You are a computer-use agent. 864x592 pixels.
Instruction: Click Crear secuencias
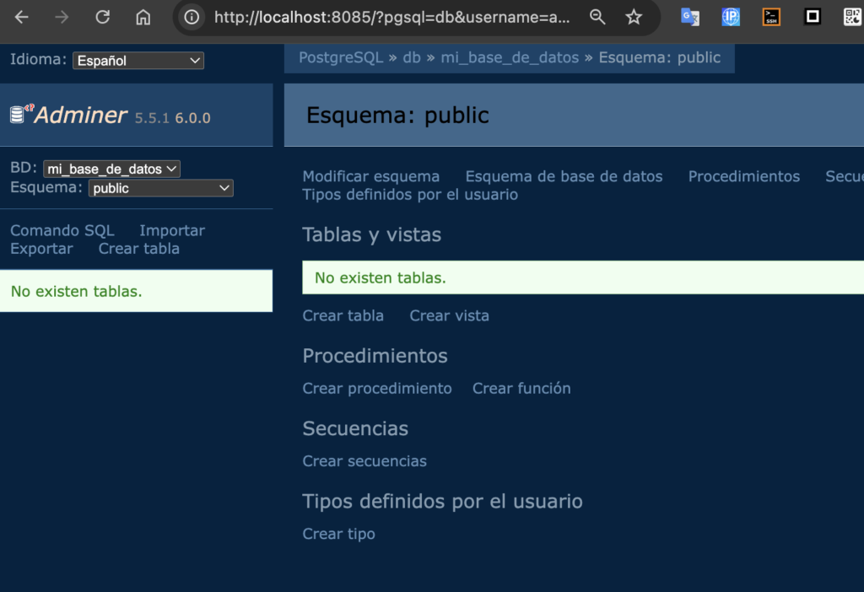pyautogui.click(x=364, y=461)
